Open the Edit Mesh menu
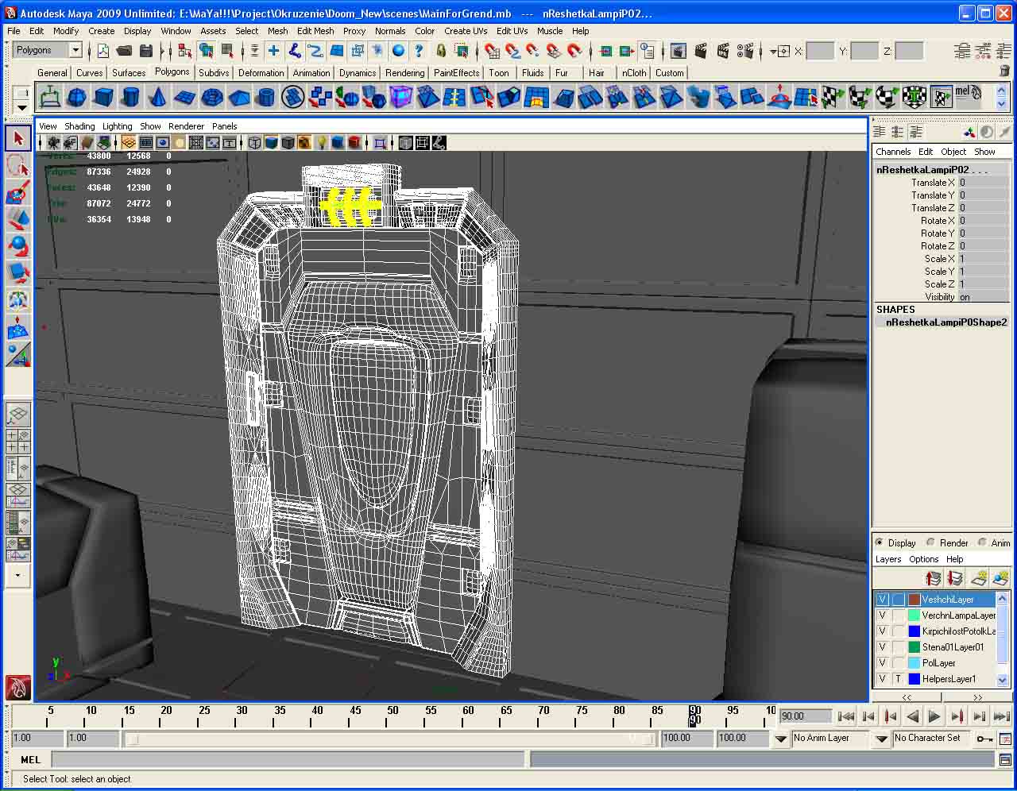 click(x=315, y=31)
